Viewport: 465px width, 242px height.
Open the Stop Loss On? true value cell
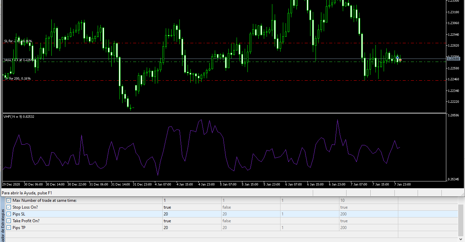click(x=192, y=207)
